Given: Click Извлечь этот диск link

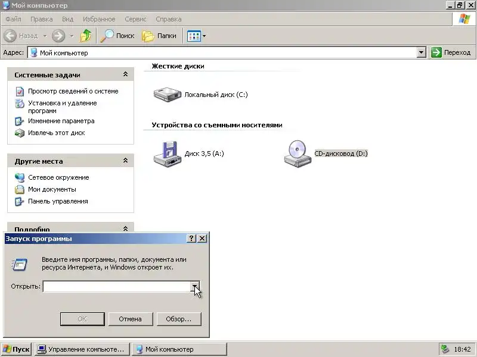Looking at the screenshot, I should (x=57, y=133).
